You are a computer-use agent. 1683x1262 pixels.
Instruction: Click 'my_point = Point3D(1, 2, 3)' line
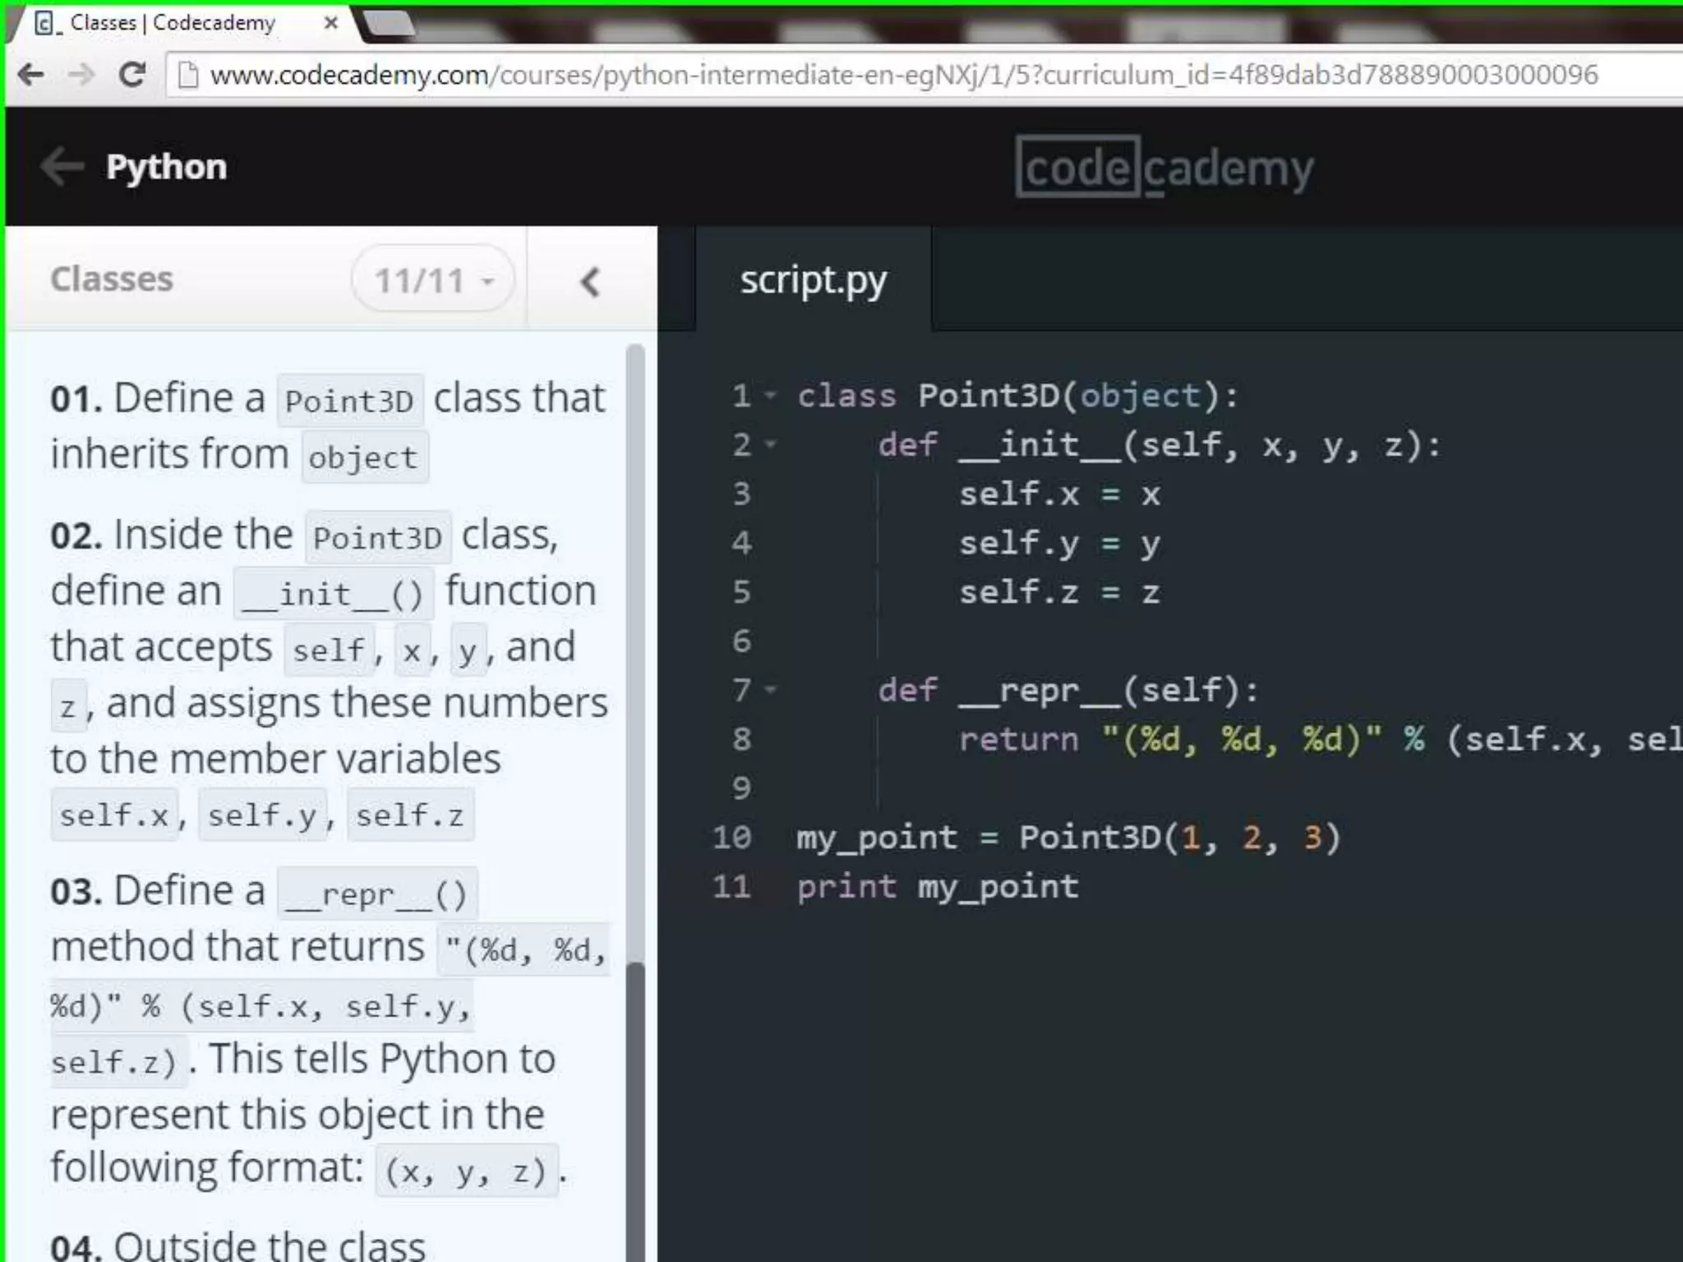click(1068, 838)
